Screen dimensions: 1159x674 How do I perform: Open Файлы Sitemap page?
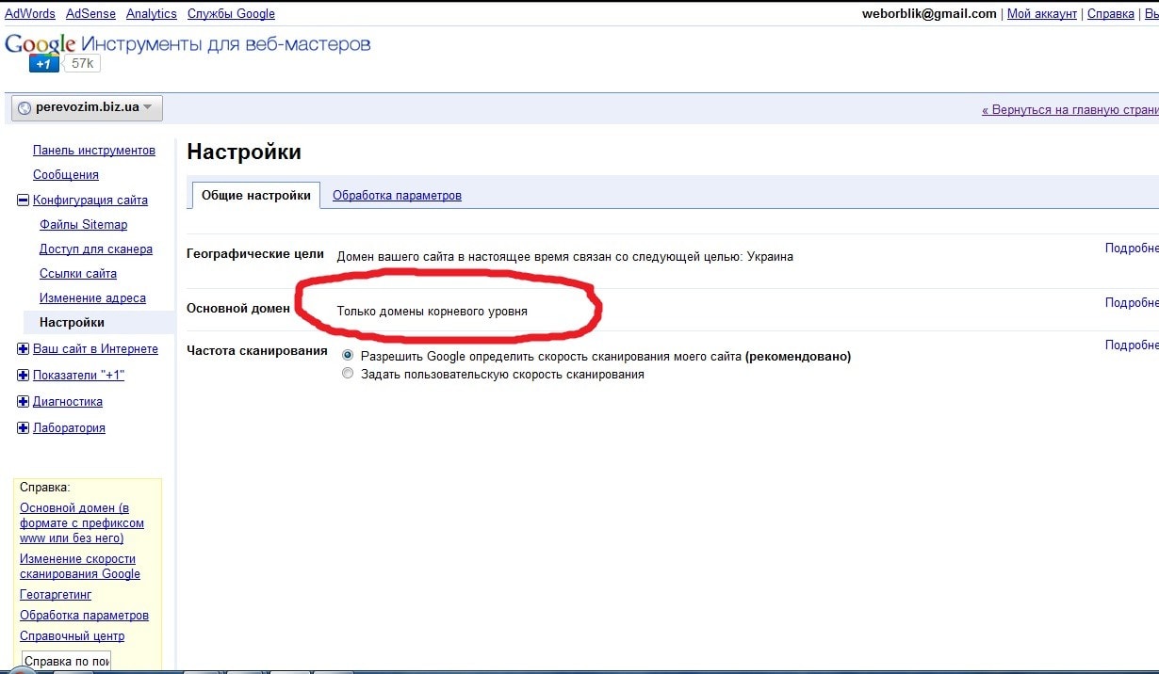[83, 225]
